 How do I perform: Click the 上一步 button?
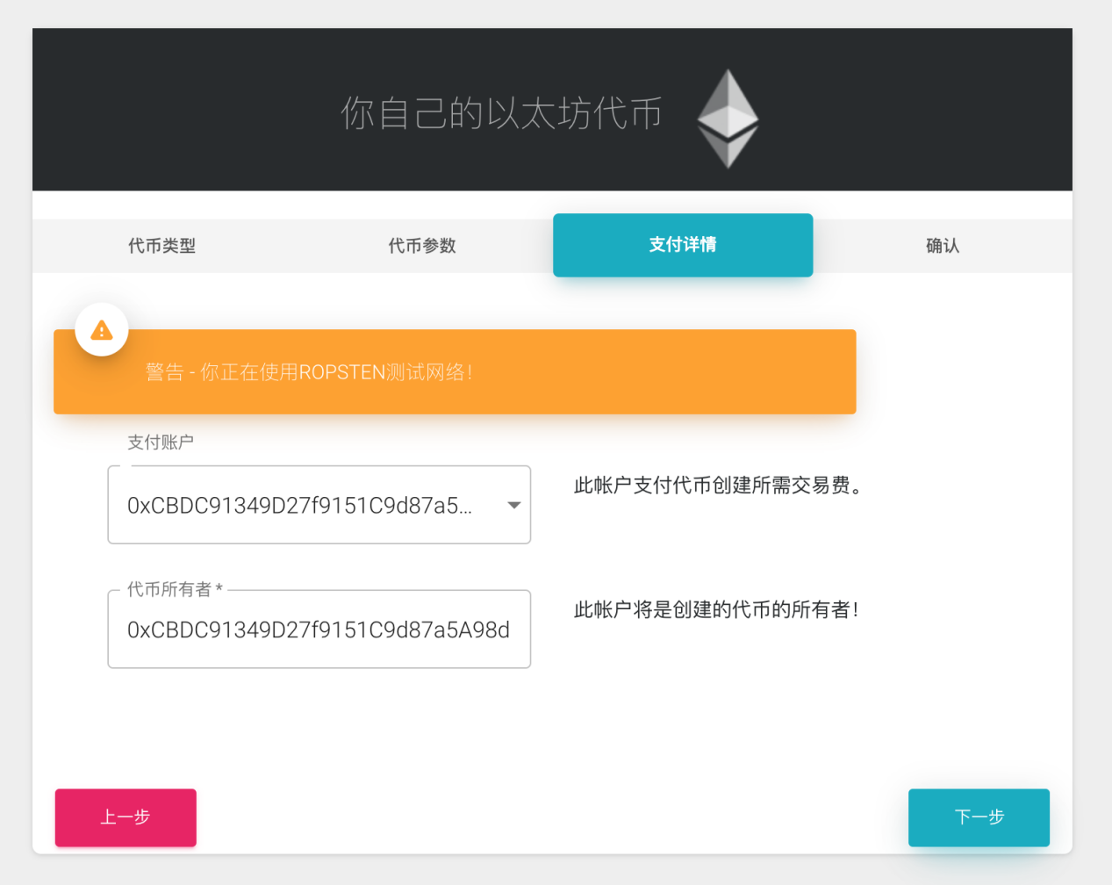[x=125, y=817]
